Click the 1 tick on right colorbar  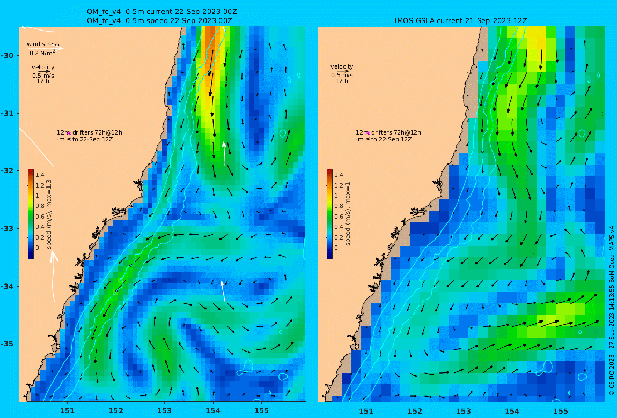tap(336, 196)
